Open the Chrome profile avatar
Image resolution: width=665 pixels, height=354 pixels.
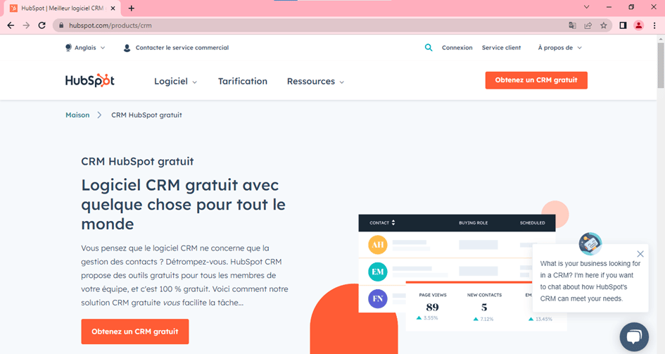point(638,25)
